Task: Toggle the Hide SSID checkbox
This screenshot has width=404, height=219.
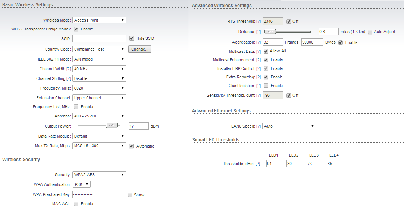Action: (132, 38)
